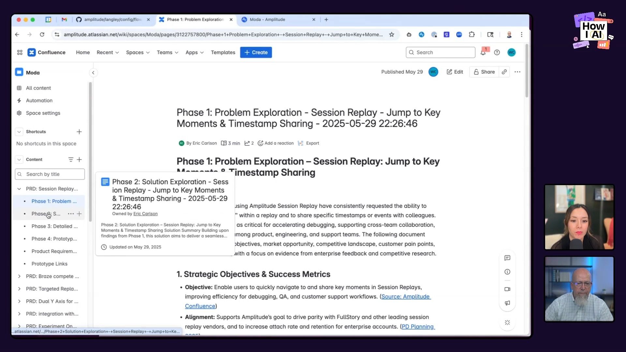626x352 pixels.
Task: Click the Share button
Action: click(484, 72)
